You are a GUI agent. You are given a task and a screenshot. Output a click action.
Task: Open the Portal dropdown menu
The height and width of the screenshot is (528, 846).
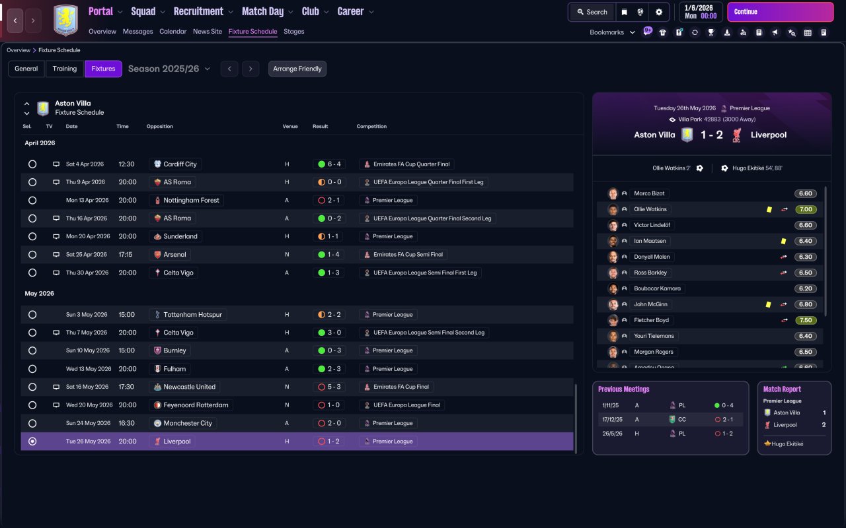[106, 11]
